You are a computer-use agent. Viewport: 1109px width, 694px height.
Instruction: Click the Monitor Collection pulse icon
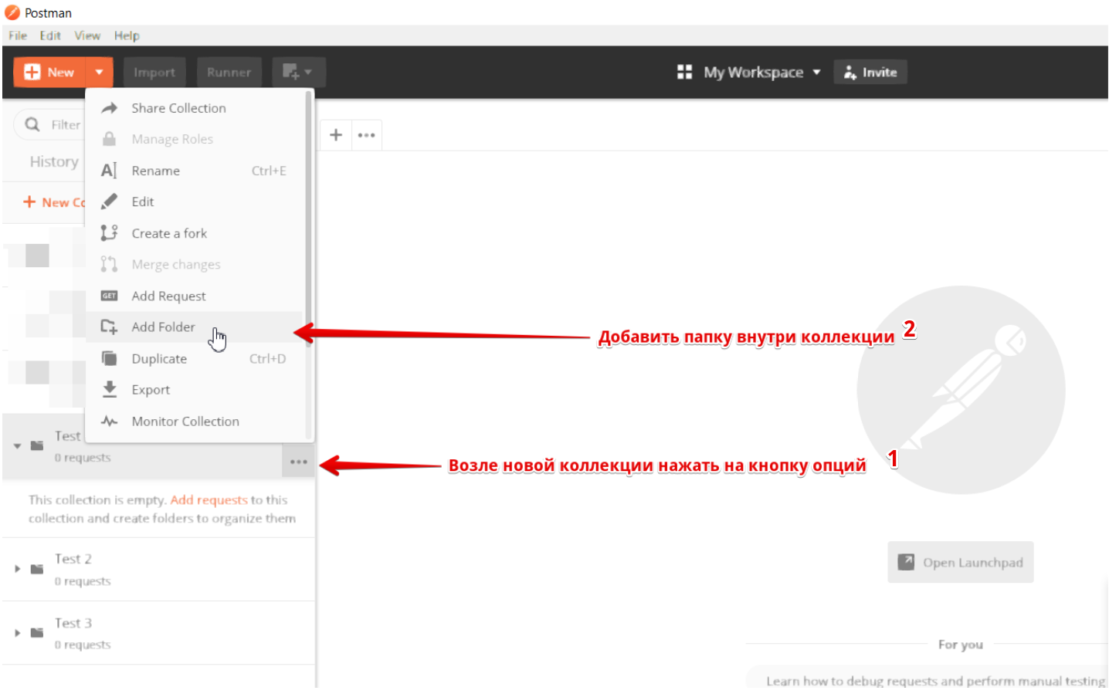(x=110, y=421)
